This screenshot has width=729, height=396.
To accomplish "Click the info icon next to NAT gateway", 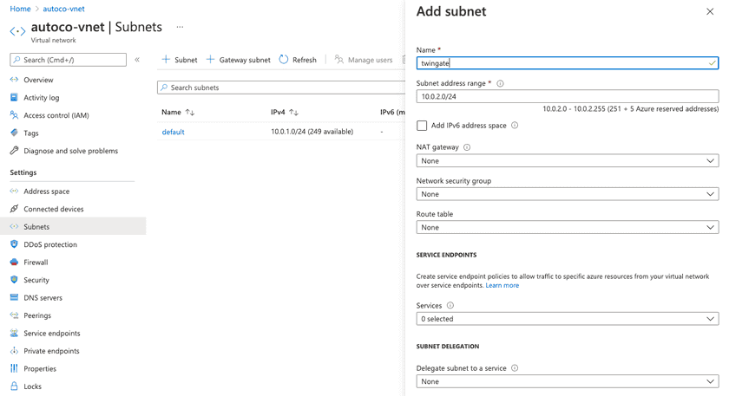I will coord(467,147).
